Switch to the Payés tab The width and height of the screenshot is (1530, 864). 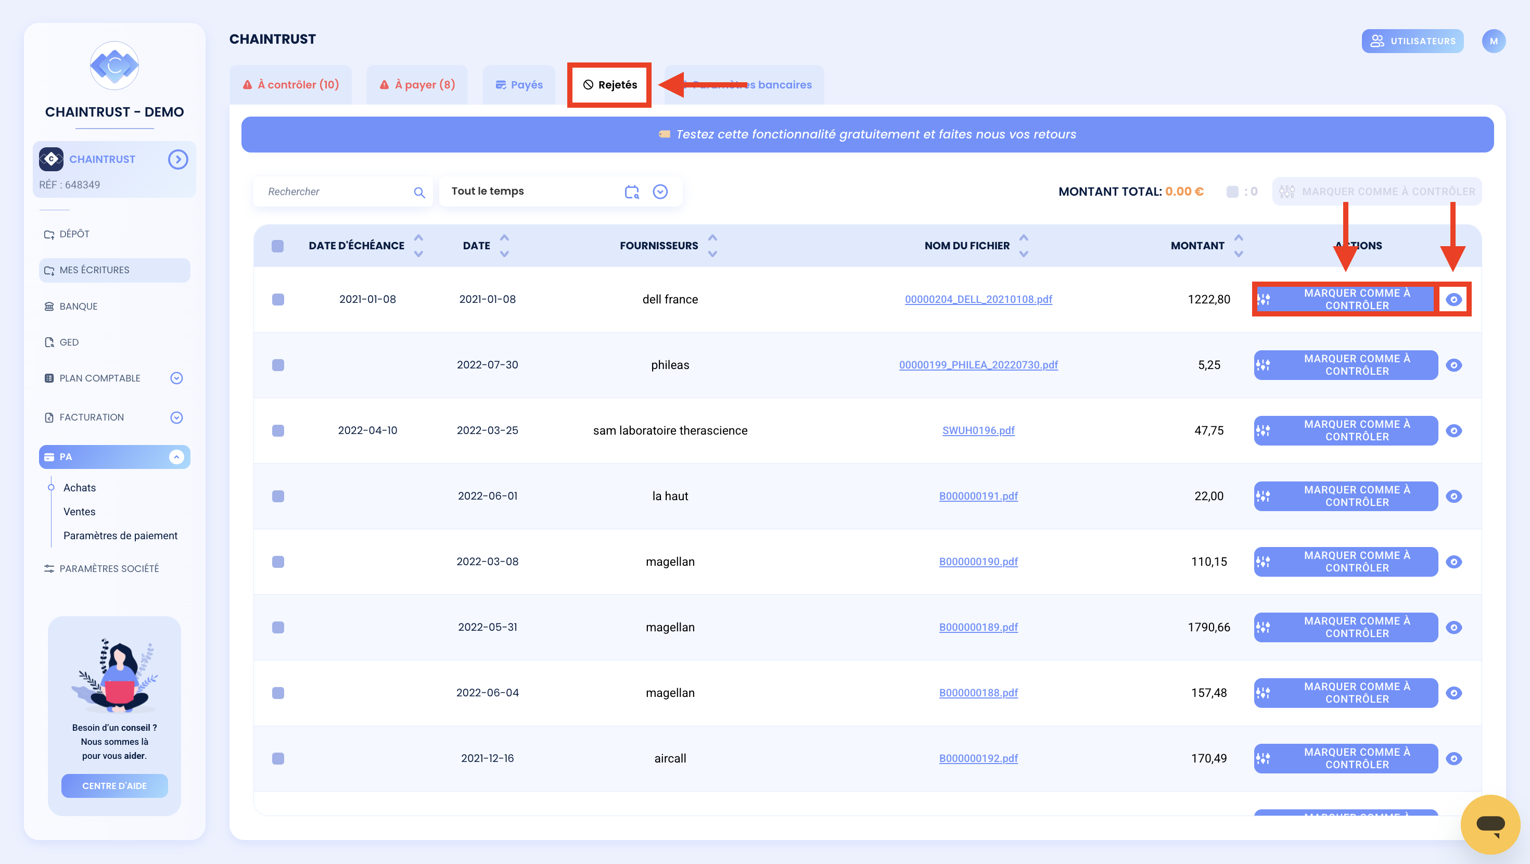click(519, 85)
